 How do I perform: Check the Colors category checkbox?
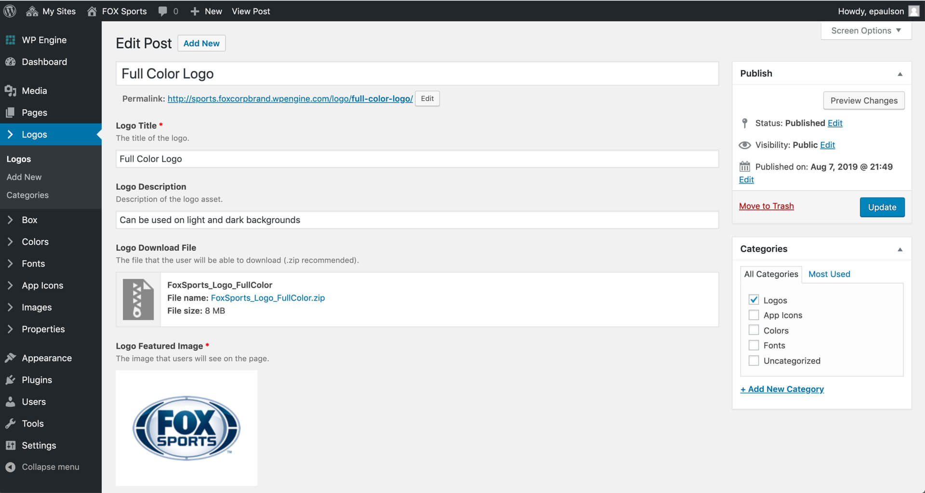(x=754, y=330)
